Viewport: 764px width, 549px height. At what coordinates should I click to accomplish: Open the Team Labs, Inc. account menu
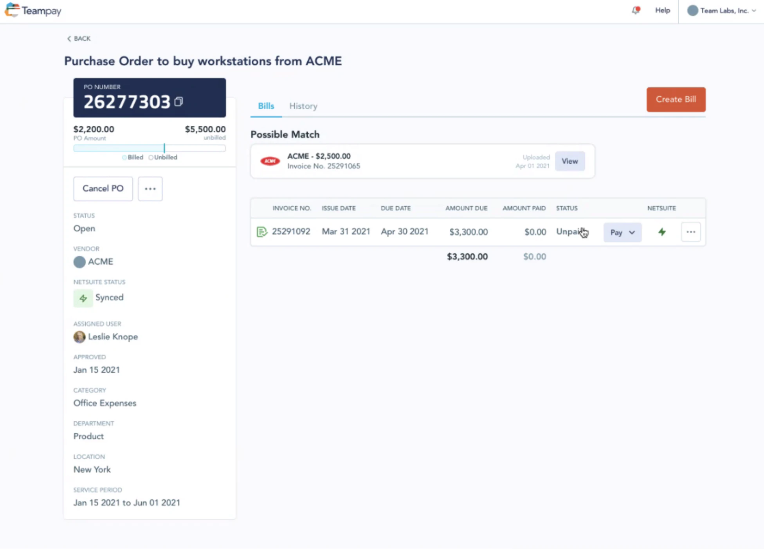(x=722, y=11)
